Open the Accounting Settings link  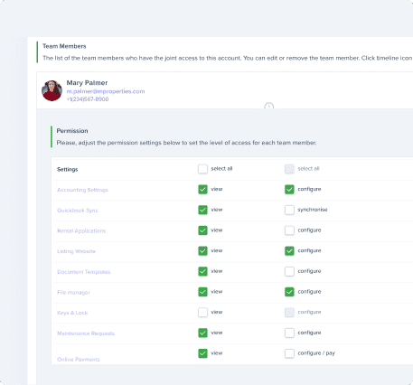pos(82,190)
